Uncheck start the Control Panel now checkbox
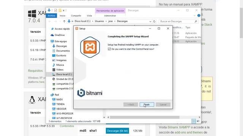The width and height of the screenshot is (243, 136). pyautogui.click(x=109, y=49)
